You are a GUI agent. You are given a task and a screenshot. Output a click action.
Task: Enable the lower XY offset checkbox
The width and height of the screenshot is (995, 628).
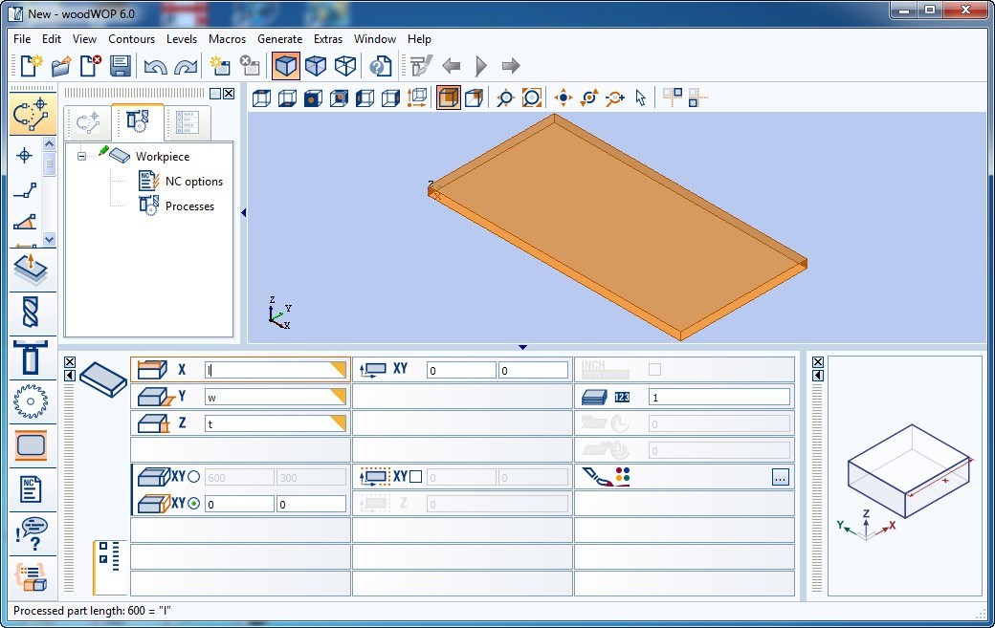[415, 477]
